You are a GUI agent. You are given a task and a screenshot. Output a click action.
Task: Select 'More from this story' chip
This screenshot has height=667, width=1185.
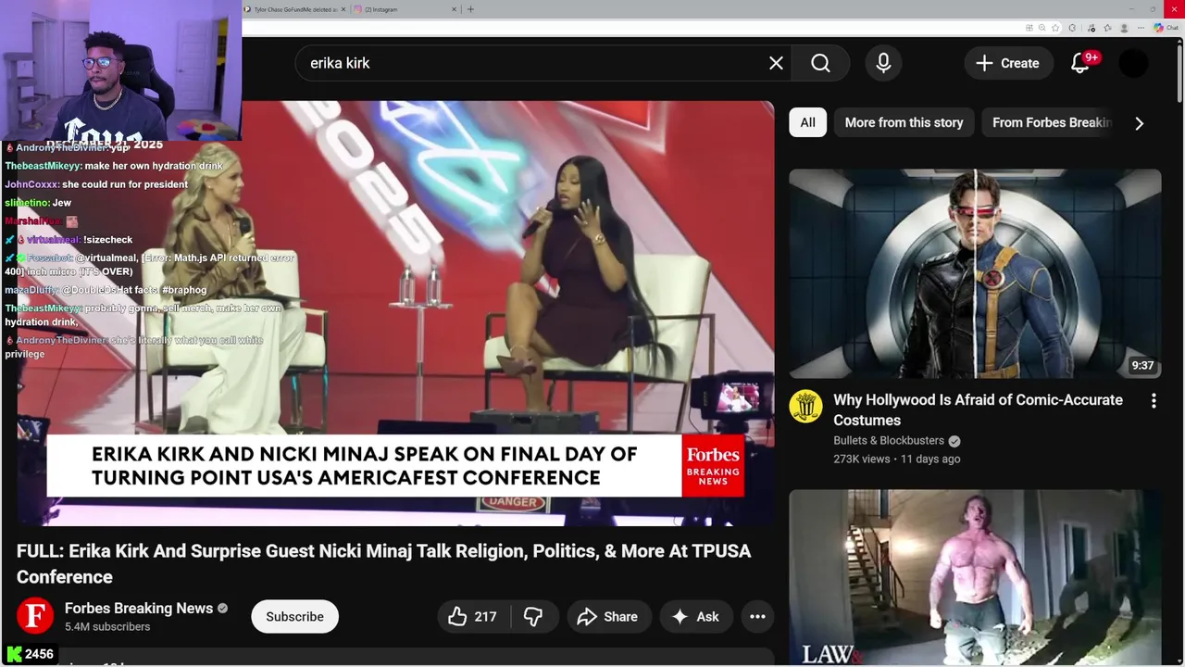pyautogui.click(x=904, y=122)
